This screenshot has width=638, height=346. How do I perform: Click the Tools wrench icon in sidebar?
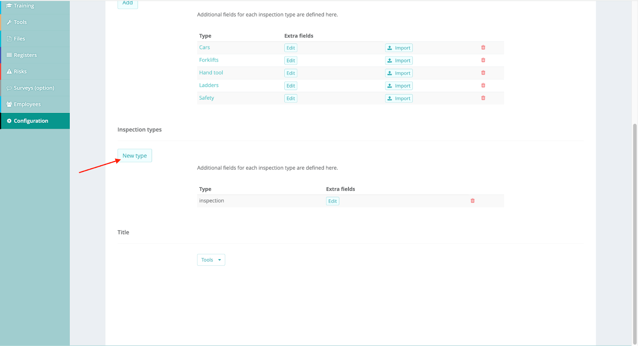pos(9,22)
